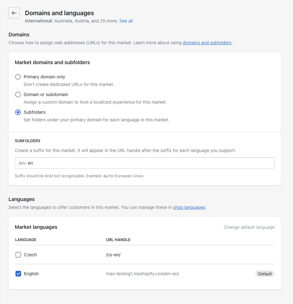Click the Czech language label
293x304 pixels.
[x=30, y=255]
